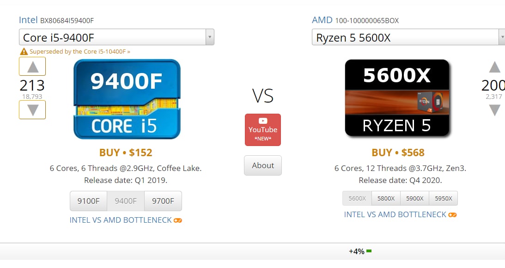Select the 9400F segment button

pos(126,201)
